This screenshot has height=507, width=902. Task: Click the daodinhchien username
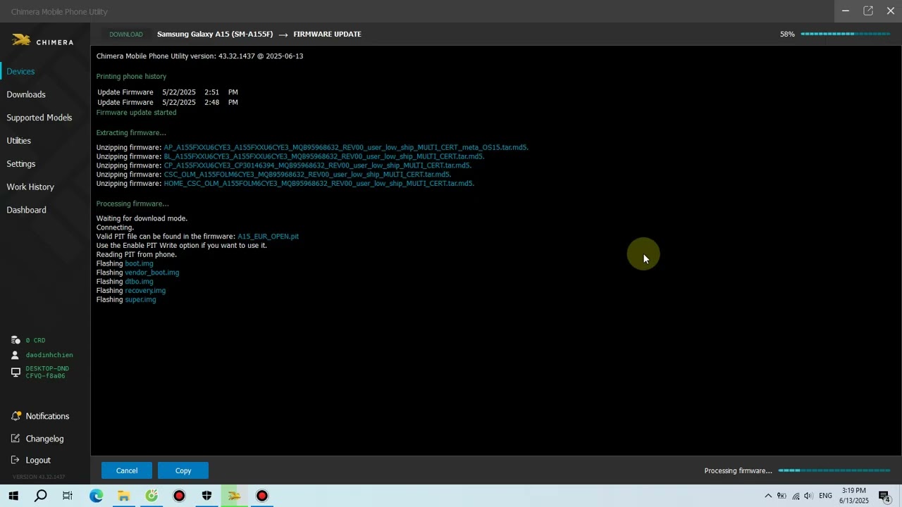pos(49,355)
